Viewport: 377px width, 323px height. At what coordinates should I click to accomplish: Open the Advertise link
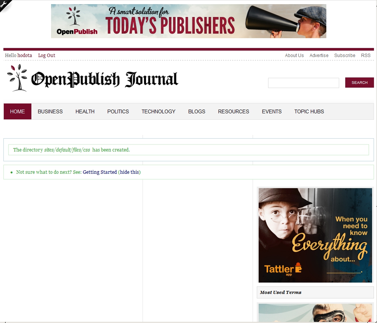pos(319,56)
